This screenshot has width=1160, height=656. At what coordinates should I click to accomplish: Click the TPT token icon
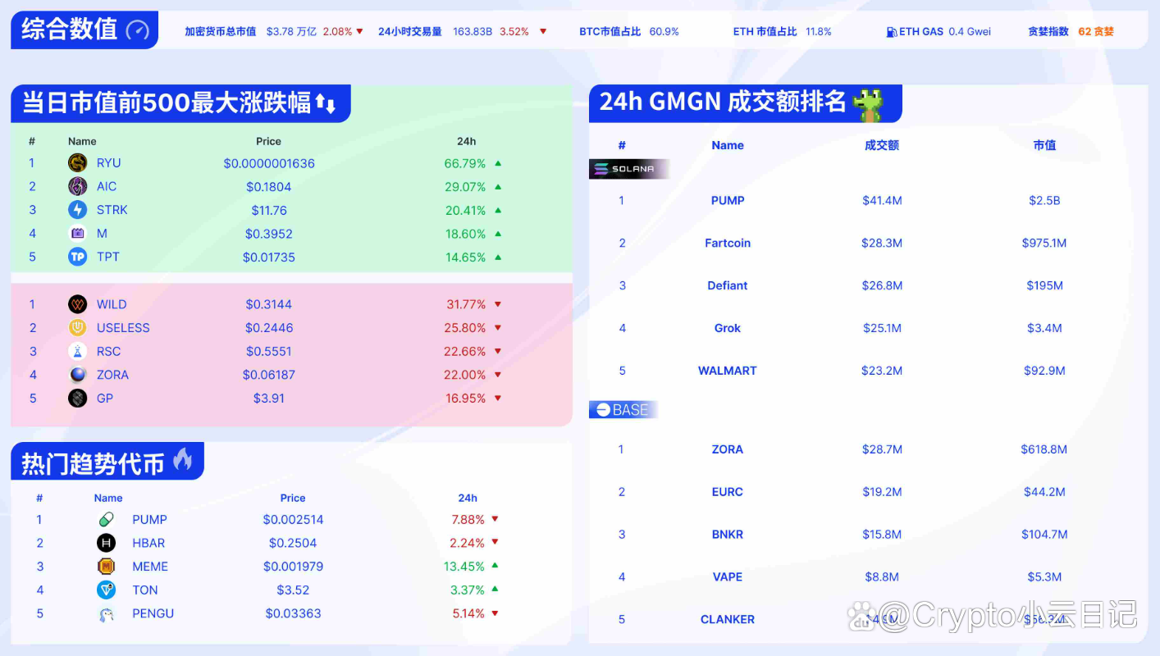(x=78, y=257)
